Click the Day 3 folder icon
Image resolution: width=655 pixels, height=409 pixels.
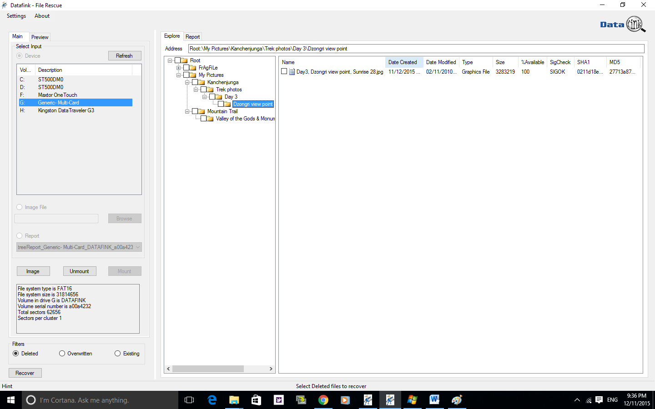coord(219,97)
